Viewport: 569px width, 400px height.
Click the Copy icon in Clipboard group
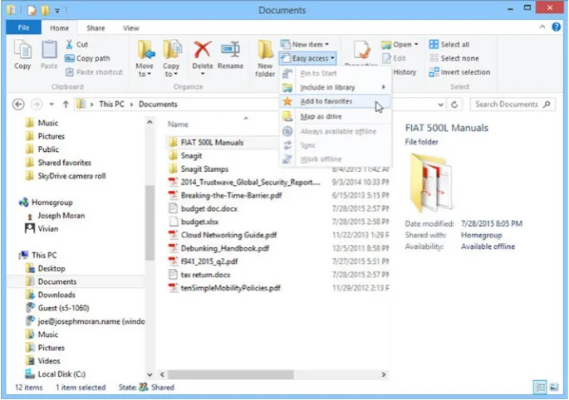click(x=22, y=50)
